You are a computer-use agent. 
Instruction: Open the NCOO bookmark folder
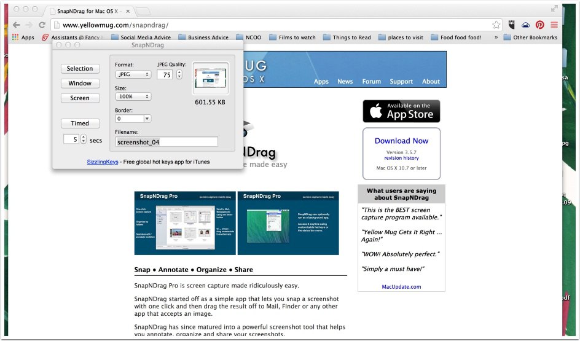point(249,37)
